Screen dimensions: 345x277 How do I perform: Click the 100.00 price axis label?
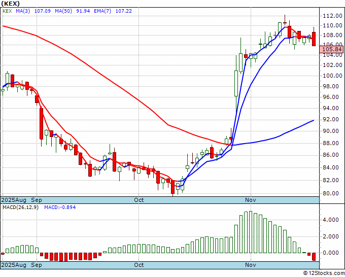point(332,76)
